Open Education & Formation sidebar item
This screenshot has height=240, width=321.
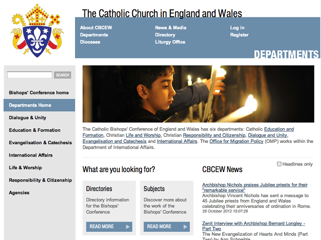[x=34, y=130]
